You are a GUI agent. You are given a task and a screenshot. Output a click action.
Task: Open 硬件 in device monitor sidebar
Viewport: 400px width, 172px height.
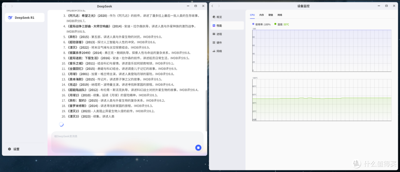(227, 43)
